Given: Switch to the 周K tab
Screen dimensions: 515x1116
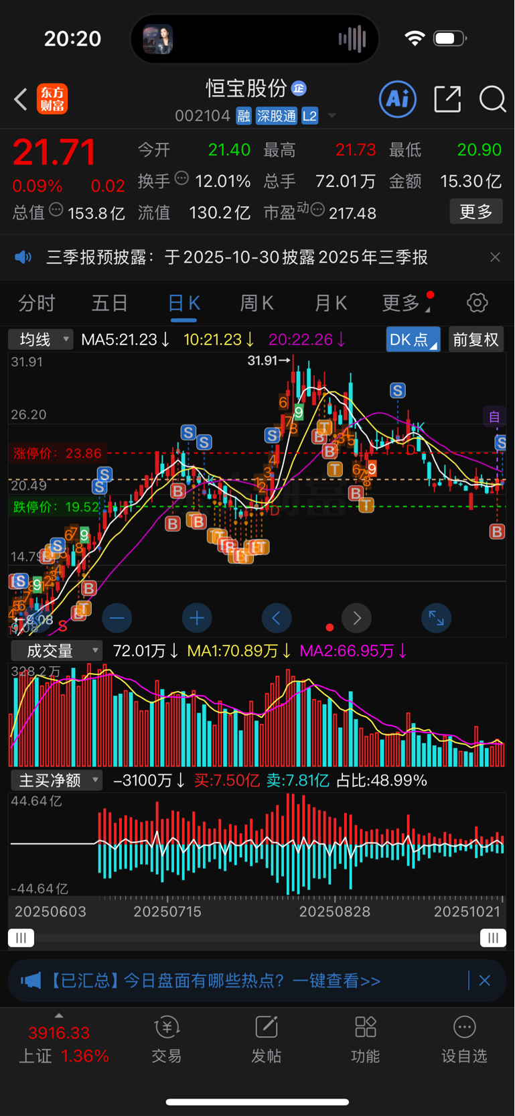Looking at the screenshot, I should 256,304.
